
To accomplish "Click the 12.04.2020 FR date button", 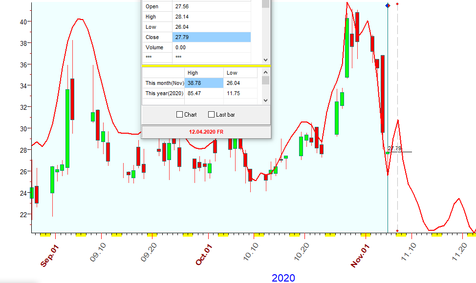I will click(206, 132).
